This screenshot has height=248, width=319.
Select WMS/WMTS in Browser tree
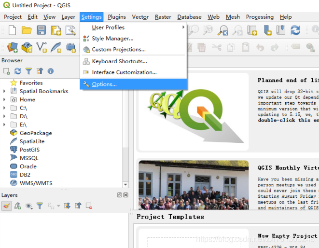click(36, 183)
